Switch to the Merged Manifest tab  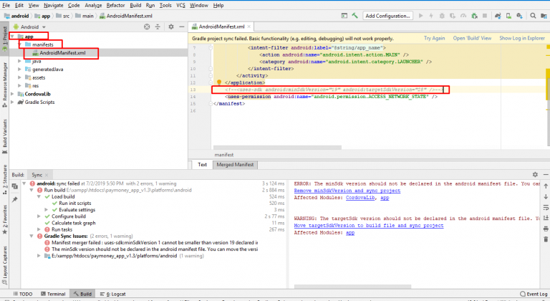click(x=236, y=164)
